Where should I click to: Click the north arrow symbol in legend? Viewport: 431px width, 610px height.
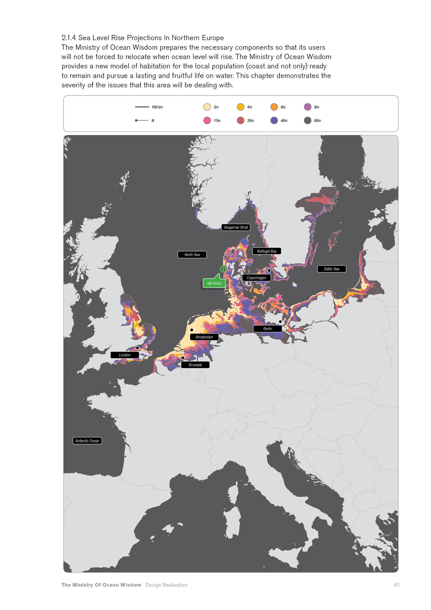[142, 120]
